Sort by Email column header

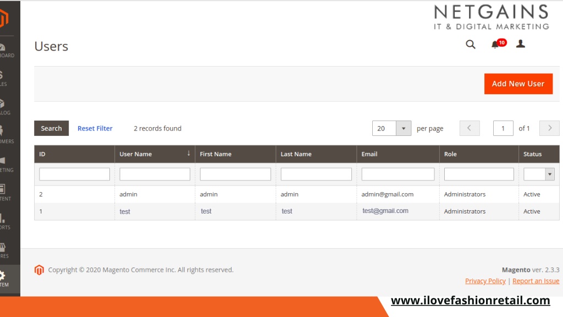(x=398, y=154)
